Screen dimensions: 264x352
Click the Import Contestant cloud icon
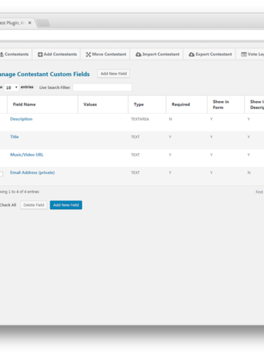(x=139, y=55)
